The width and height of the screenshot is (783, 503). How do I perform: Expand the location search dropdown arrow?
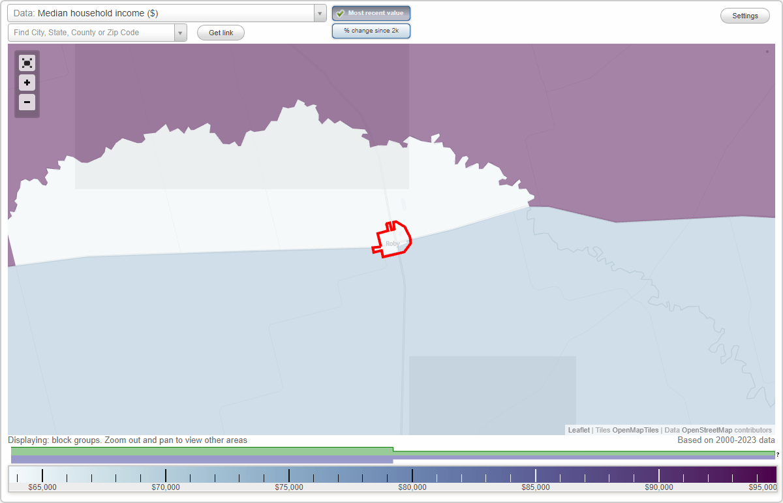[x=180, y=32]
